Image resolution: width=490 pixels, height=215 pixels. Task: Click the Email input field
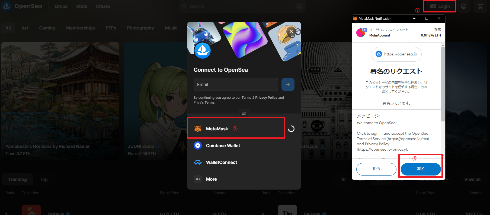tap(236, 84)
